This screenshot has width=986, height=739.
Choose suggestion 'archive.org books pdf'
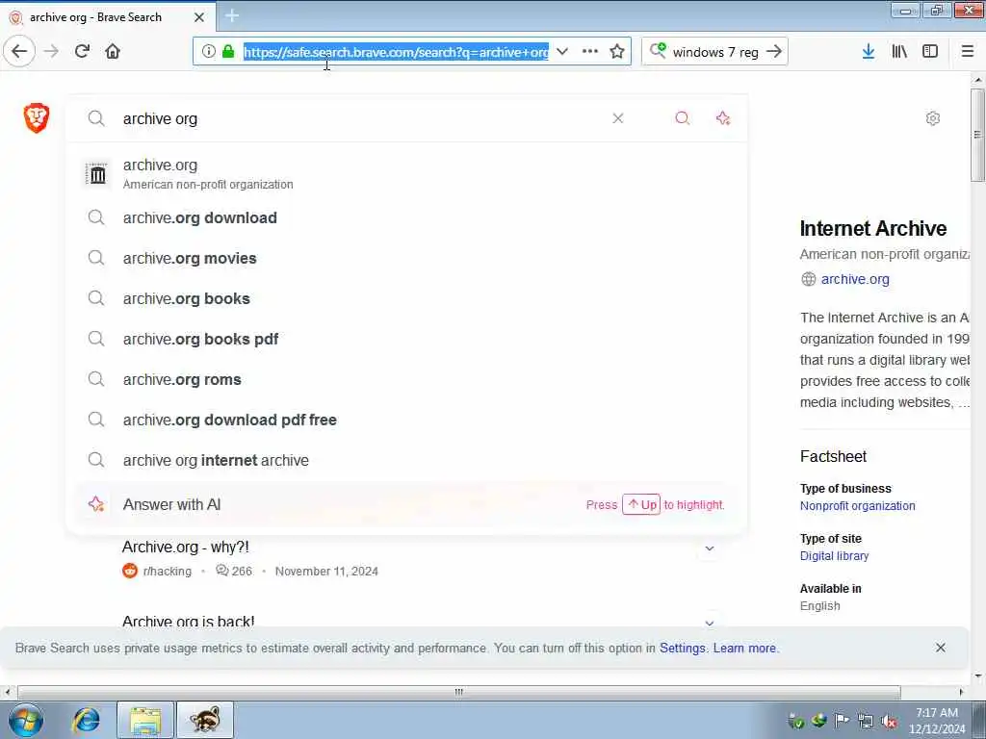click(x=407, y=340)
